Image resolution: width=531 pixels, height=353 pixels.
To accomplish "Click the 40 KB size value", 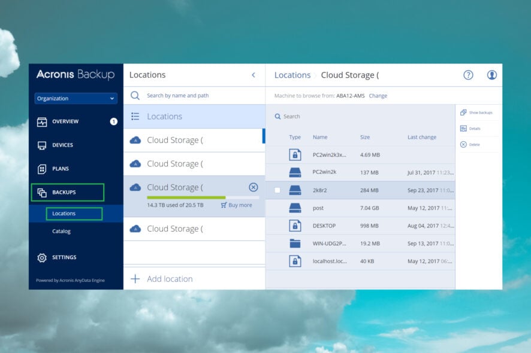I will pyautogui.click(x=367, y=261).
